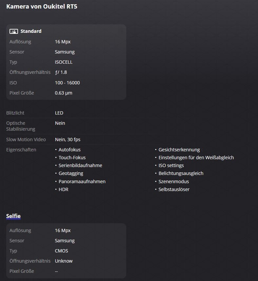
Task: Click the 'HDR' feature item
Action: [63, 189]
